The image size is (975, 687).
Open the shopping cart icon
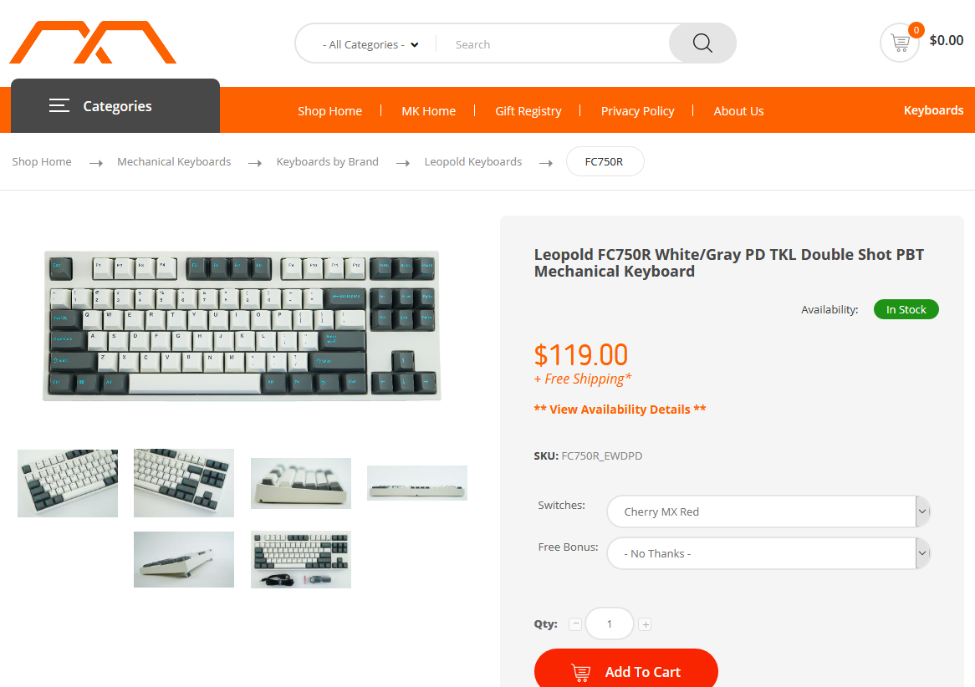pos(899,43)
